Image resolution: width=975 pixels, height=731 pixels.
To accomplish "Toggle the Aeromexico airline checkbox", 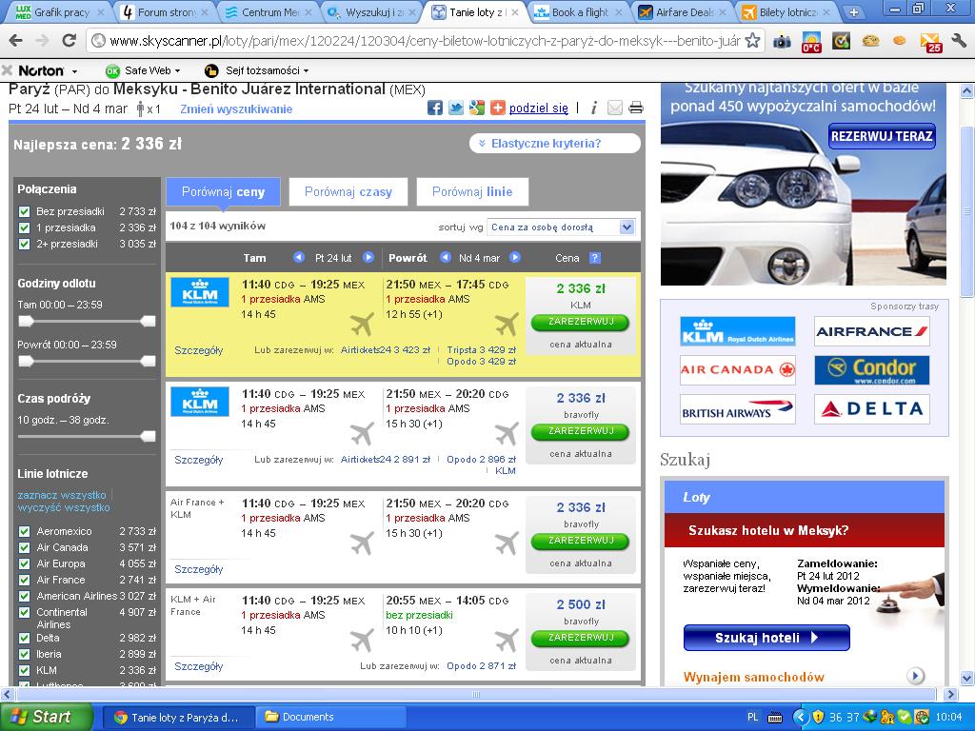I will [24, 531].
